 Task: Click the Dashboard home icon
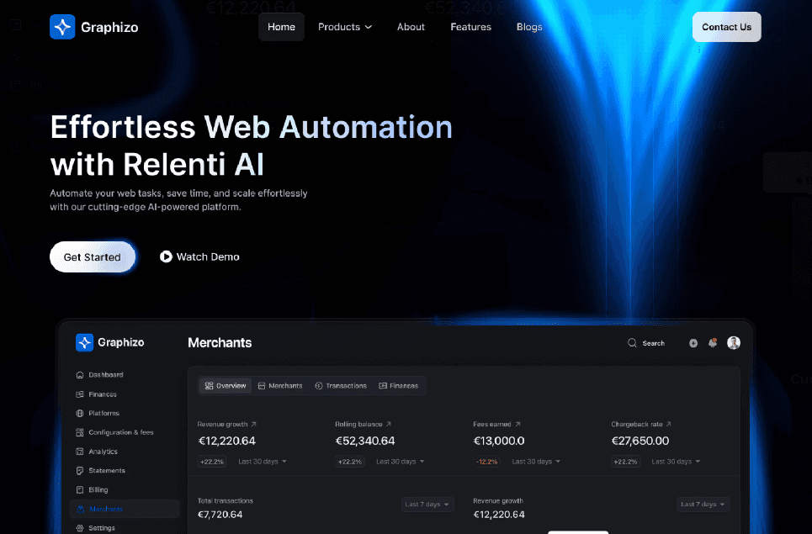pos(80,374)
